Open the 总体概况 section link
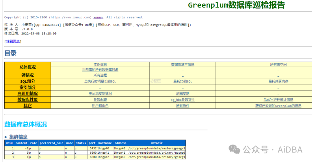Image resolution: width=312 pixels, height=162 pixels. tap(27, 67)
